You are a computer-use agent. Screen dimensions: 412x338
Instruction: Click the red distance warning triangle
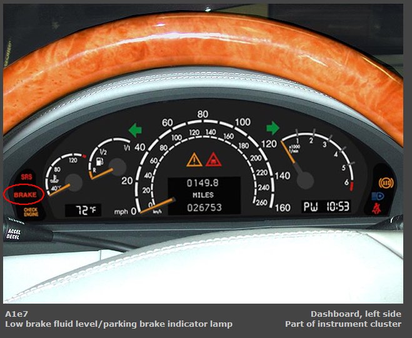[213, 159]
